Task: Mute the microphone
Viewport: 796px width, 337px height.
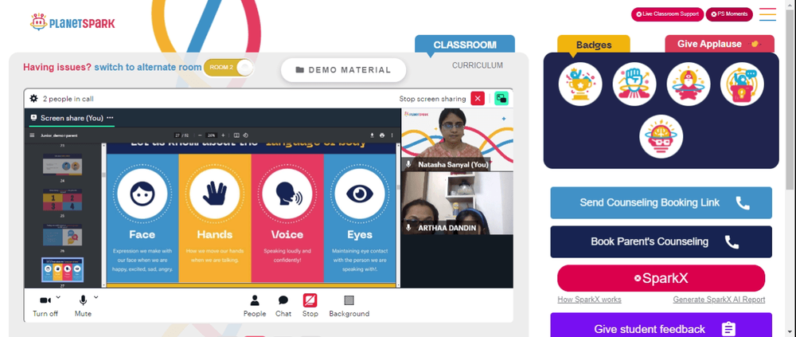Action: point(83,307)
